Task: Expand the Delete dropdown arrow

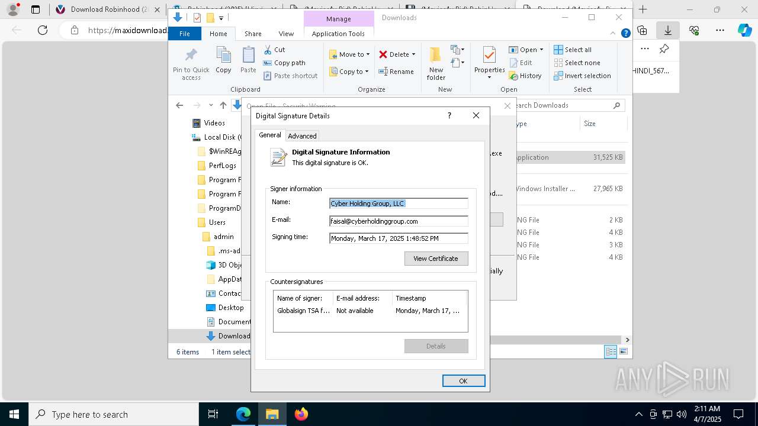Action: tap(413, 54)
